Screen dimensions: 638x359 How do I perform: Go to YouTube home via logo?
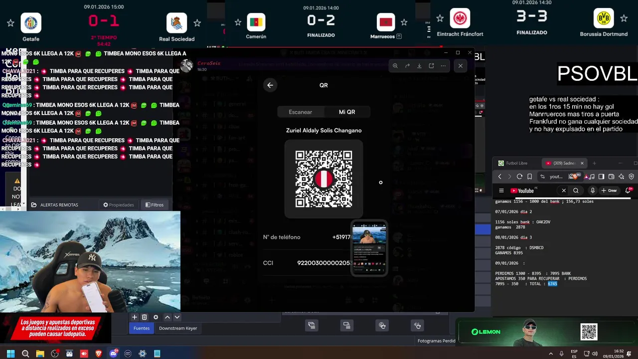(x=522, y=190)
